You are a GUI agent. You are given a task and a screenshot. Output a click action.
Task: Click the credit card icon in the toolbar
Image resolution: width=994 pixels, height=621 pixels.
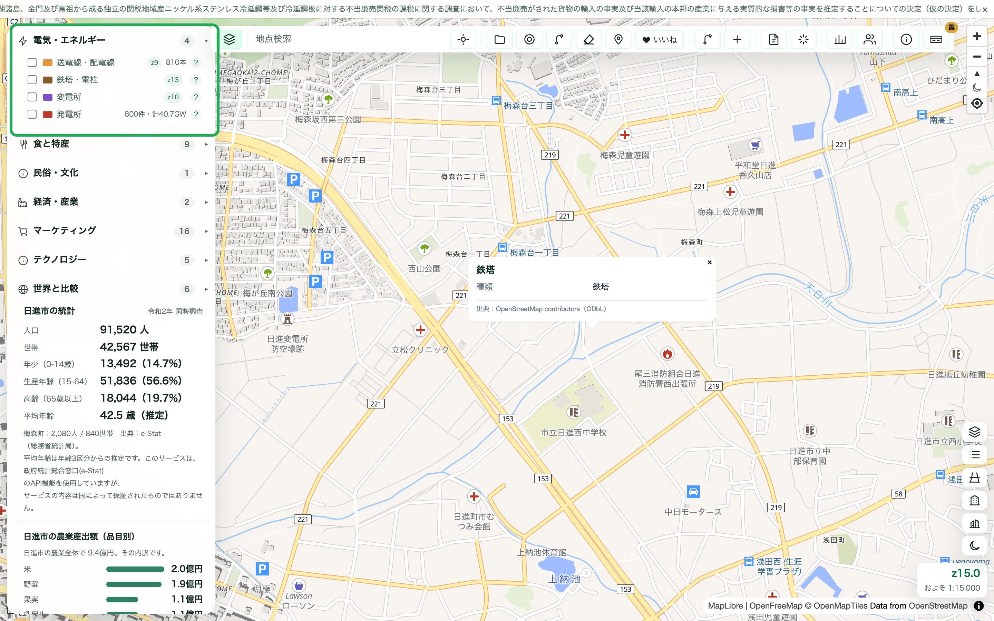[936, 39]
